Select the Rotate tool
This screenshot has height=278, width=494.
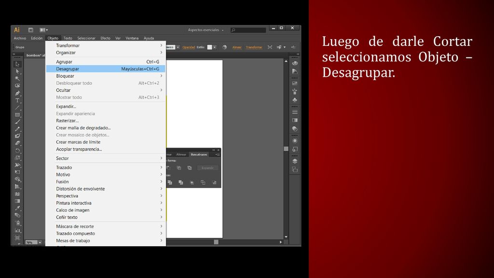coord(17,151)
